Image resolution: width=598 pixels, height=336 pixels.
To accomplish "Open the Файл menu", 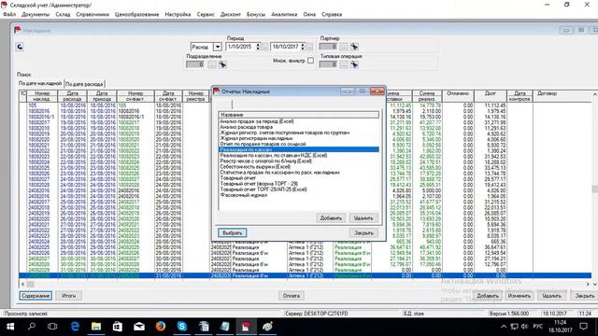I will pyautogui.click(x=9, y=14).
